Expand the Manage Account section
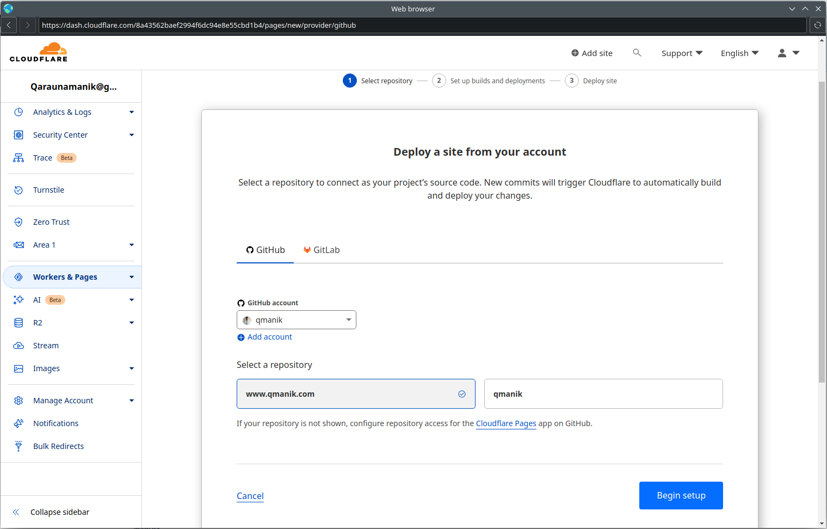Screen dimensions: 827x529 click(x=63, y=400)
